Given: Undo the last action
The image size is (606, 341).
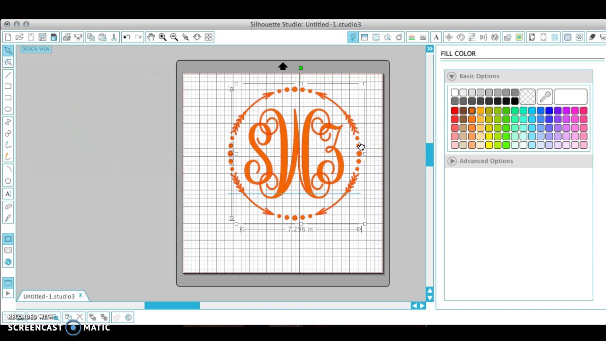Looking at the screenshot, I should (x=127, y=37).
